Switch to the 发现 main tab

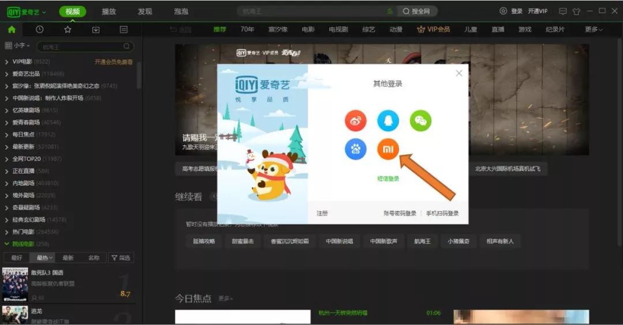click(x=145, y=12)
